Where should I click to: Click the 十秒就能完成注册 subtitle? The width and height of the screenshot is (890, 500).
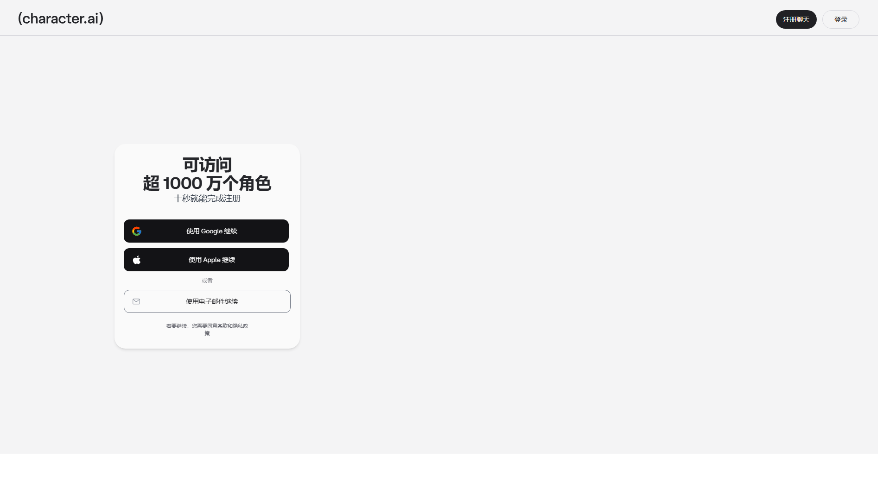(x=207, y=199)
